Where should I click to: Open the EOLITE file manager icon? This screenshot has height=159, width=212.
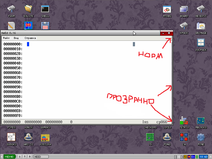[28, 9]
